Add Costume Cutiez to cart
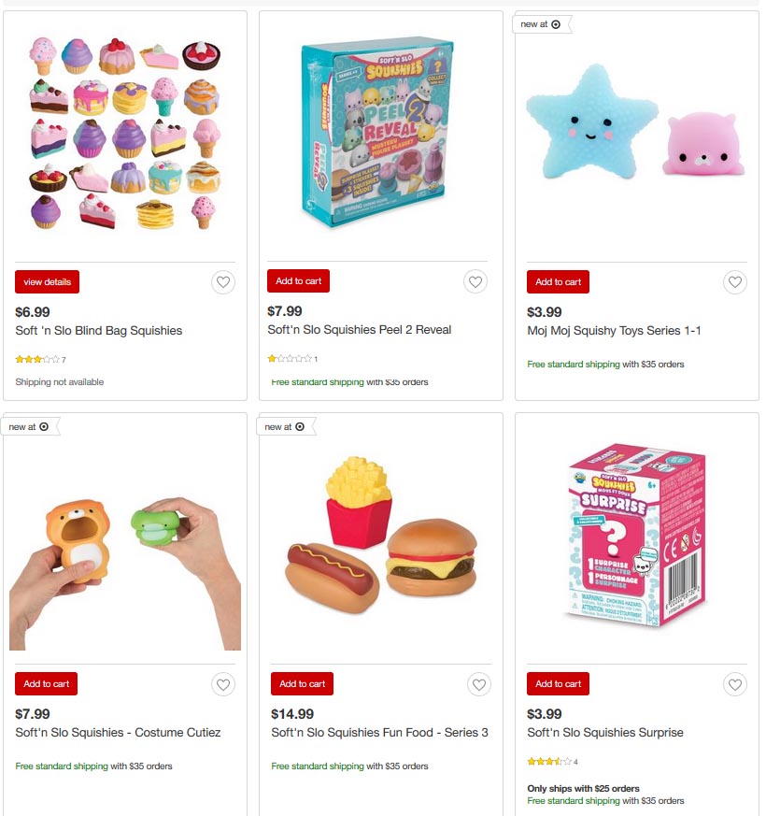The height and width of the screenshot is (816, 766). [x=47, y=684]
